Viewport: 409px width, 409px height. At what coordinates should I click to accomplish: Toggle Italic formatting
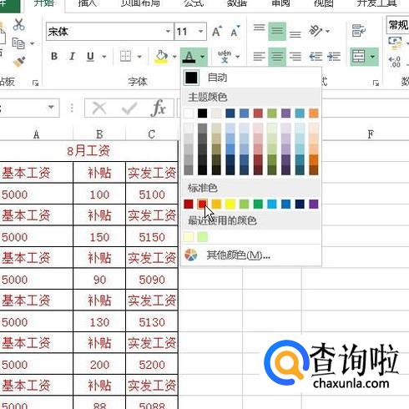click(x=72, y=57)
